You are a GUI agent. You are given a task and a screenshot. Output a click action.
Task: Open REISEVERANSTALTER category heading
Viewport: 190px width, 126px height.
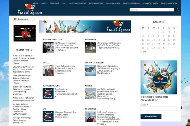(x=52, y=40)
